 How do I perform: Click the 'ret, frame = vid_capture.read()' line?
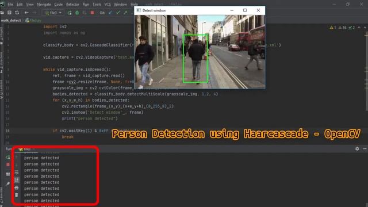[x=89, y=75]
